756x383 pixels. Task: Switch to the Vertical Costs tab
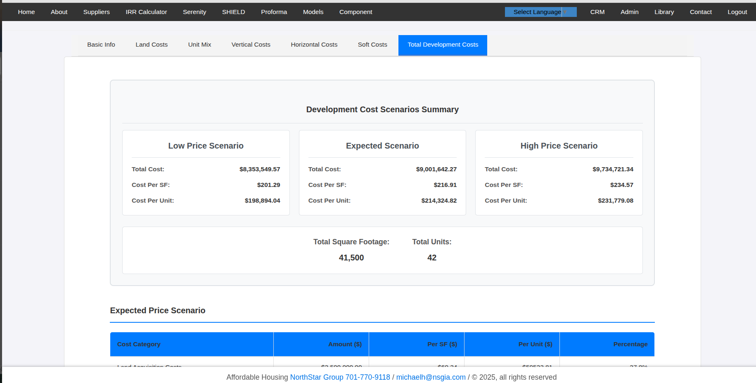point(251,45)
